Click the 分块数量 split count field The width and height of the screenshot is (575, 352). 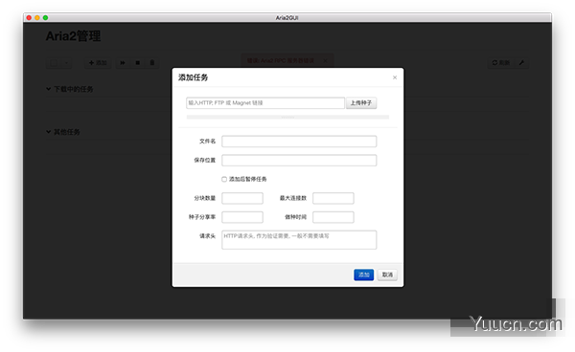242,198
